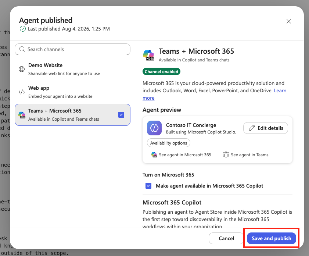The width and height of the screenshot is (309, 256).
Task: Click the Agent preview heading
Action: [162, 110]
